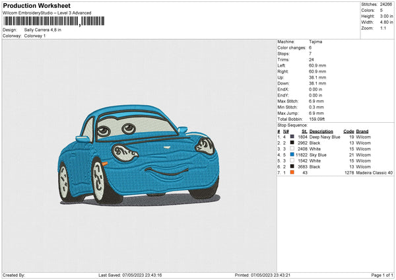Click the 'Sky Blue' thread description
This screenshot has width=396, height=280.
tap(317, 155)
